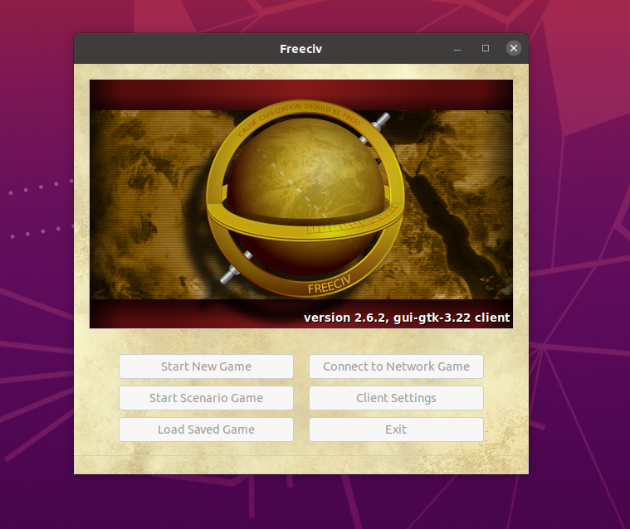Maximize the Freeciv window
Viewport: 630px width, 529px height.
[486, 49]
